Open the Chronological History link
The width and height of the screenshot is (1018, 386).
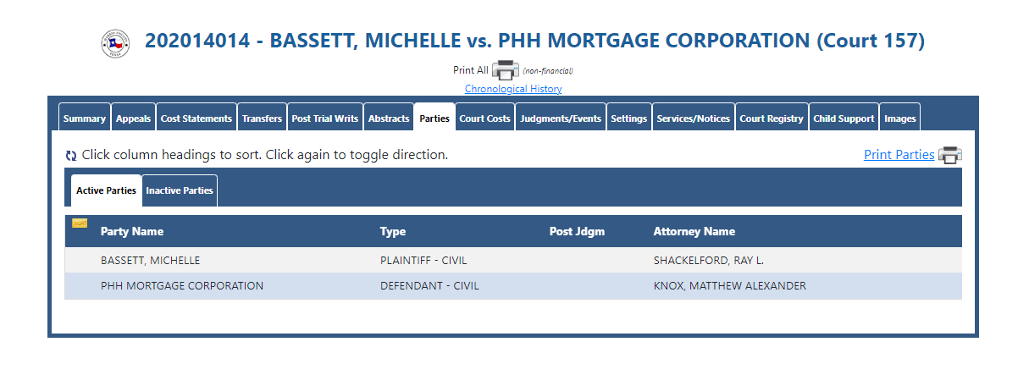point(513,89)
